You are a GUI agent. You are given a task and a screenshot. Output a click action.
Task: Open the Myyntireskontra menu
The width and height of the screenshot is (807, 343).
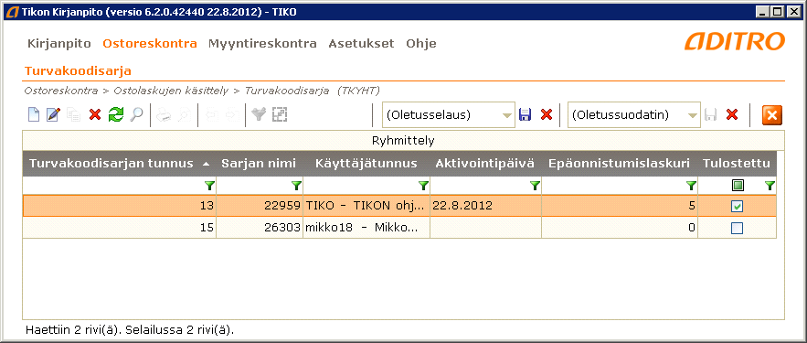point(262,44)
